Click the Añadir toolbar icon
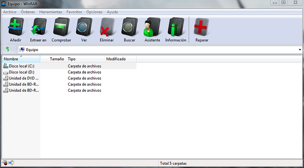The image size is (304, 168). [x=16, y=27]
